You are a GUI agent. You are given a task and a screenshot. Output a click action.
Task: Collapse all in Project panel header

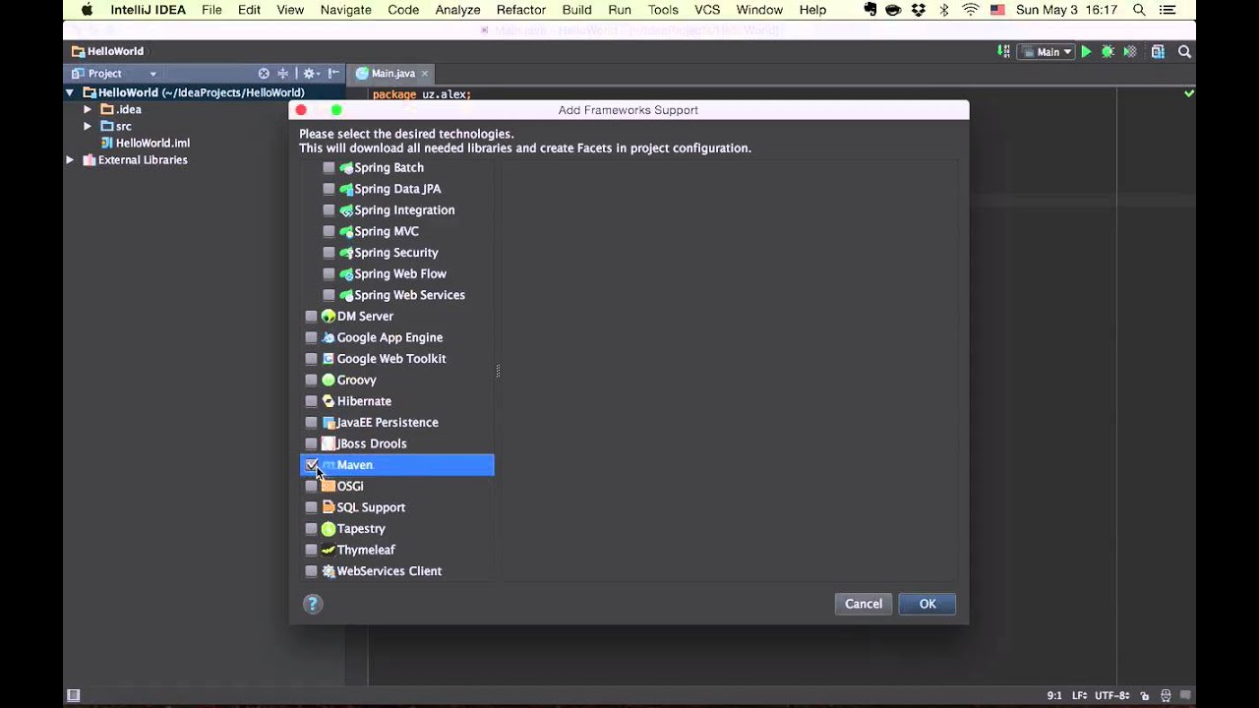point(283,74)
